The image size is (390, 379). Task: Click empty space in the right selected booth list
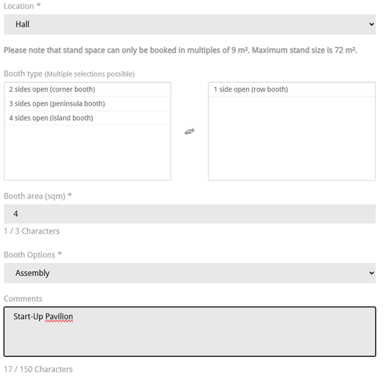(291, 138)
